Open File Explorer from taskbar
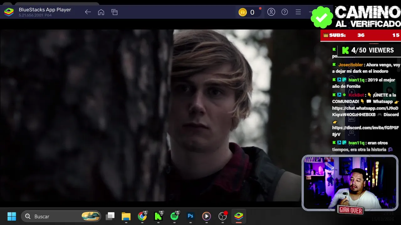This screenshot has height=225, width=401. [126, 216]
